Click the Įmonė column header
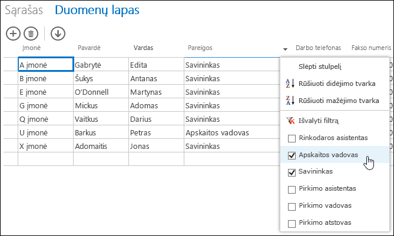 click(31, 48)
